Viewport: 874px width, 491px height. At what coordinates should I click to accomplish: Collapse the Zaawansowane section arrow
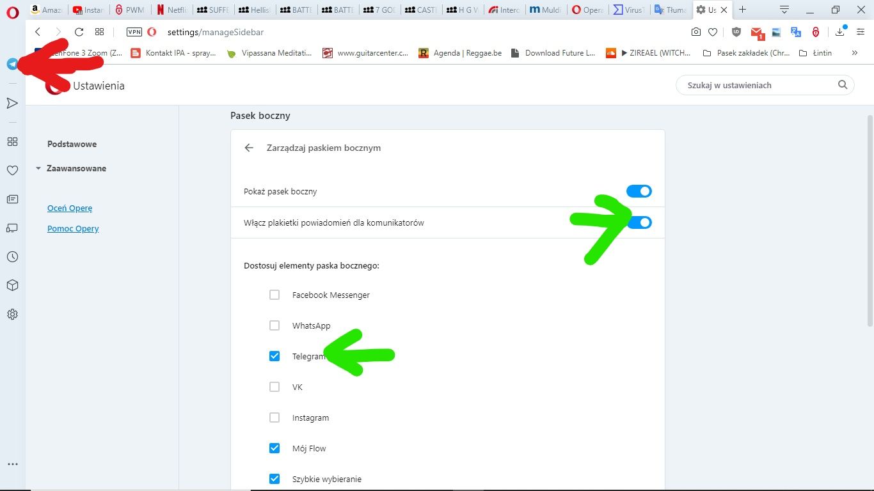[x=38, y=169]
